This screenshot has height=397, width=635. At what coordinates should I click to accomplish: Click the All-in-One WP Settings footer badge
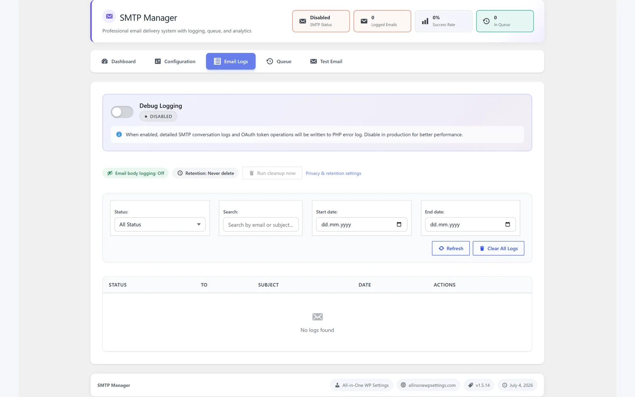pyautogui.click(x=362, y=385)
